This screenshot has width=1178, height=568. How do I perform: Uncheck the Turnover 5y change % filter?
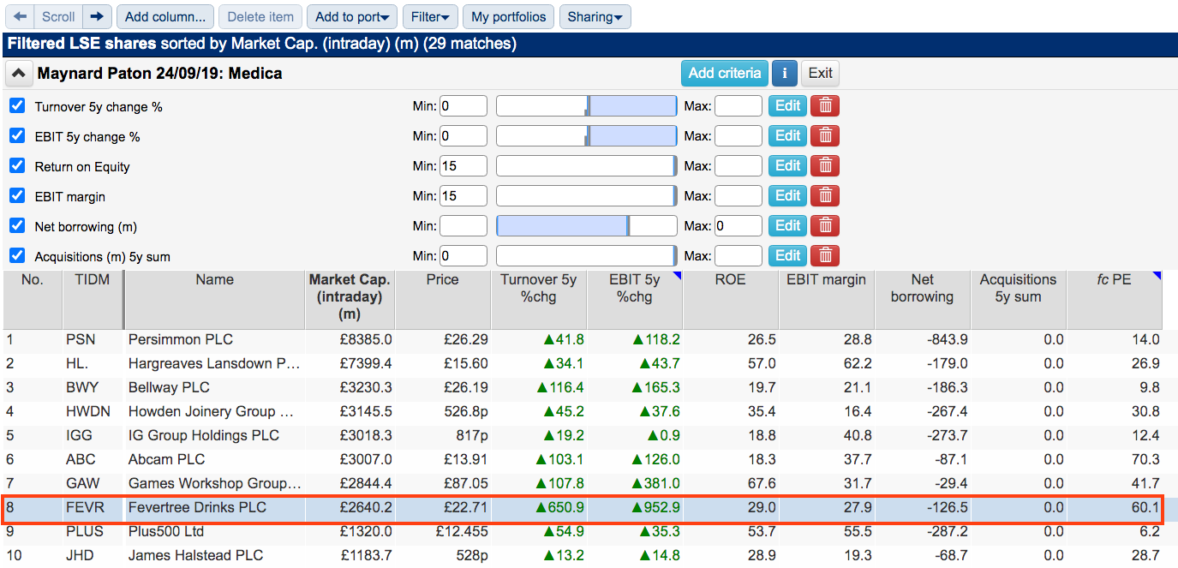(16, 106)
